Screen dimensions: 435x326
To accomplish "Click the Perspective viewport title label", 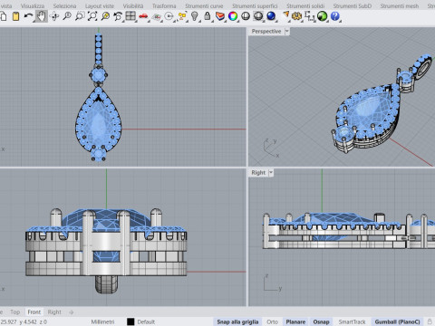I will click(266, 31).
